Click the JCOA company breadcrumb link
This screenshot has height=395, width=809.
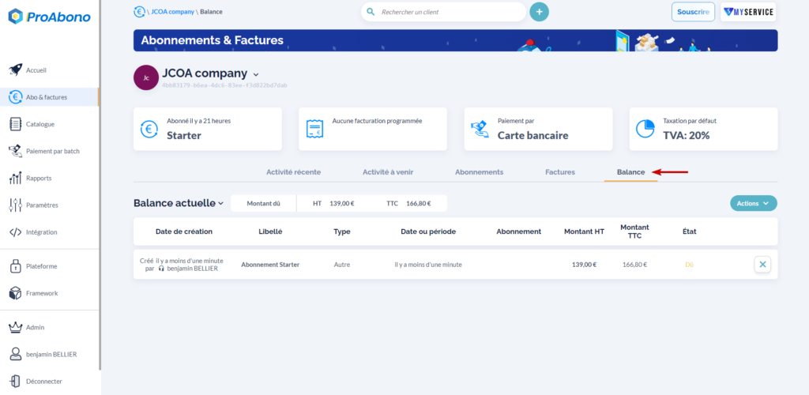pos(171,11)
